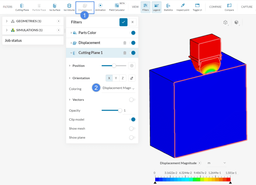Set orientation to the Y axis
This screenshot has height=185, width=256.
116,78
